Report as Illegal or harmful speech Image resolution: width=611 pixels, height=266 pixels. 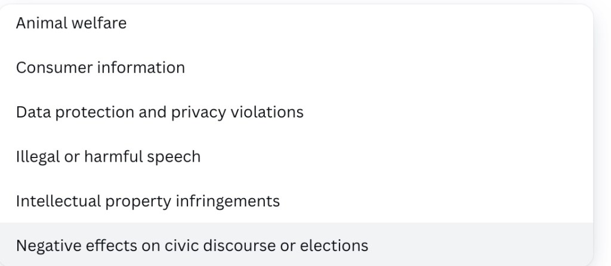[108, 156]
